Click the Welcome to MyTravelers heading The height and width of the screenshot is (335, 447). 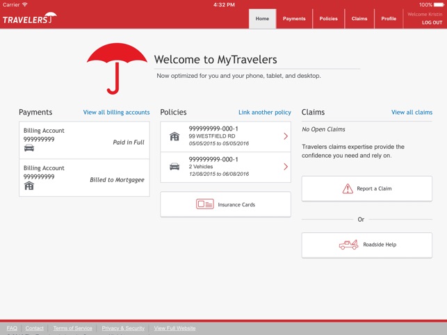tap(216, 60)
